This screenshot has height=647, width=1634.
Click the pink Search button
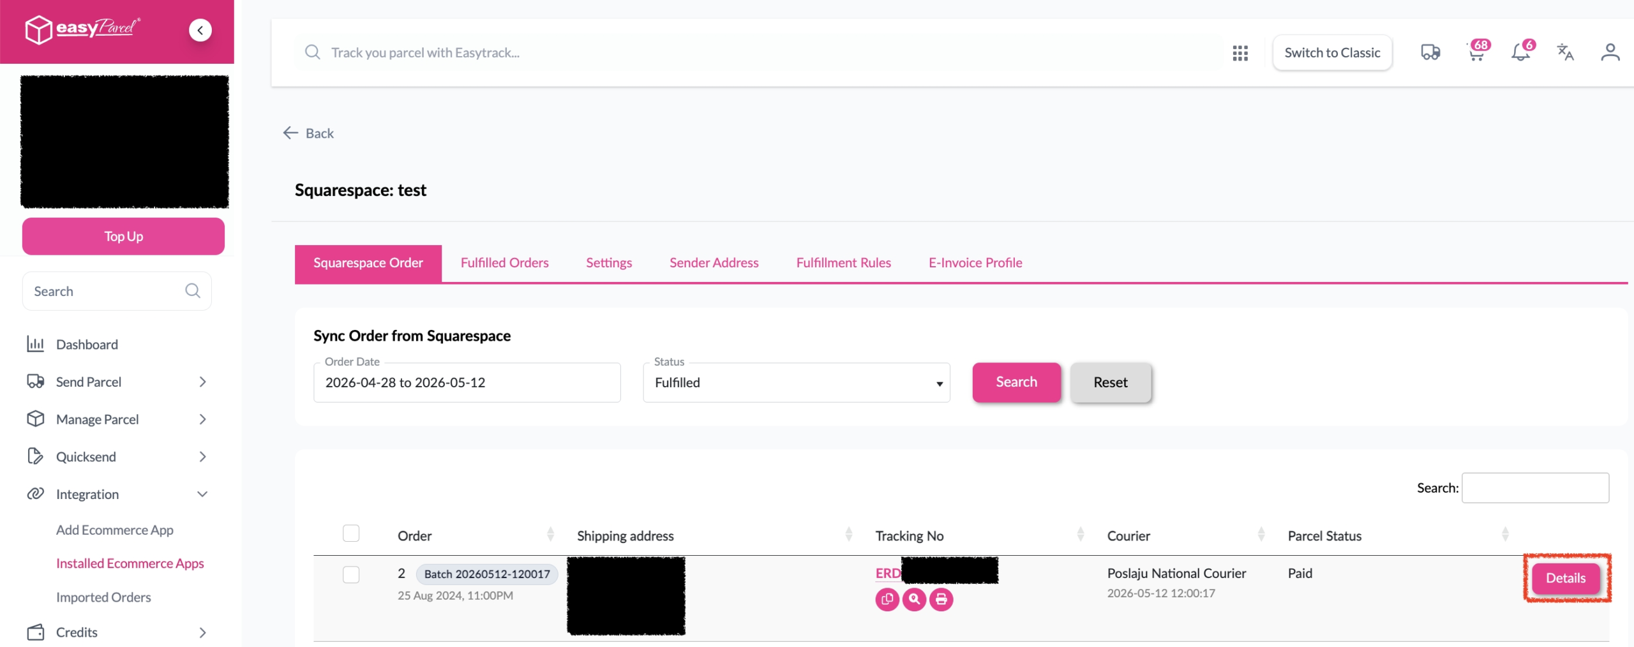tap(1016, 382)
